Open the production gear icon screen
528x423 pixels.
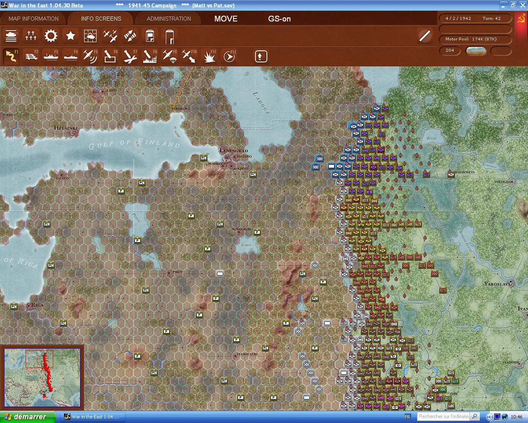[51, 36]
